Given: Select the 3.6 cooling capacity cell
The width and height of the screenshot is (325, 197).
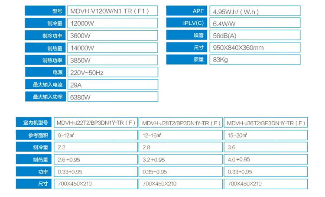Looking at the screenshot, I should [266, 147].
